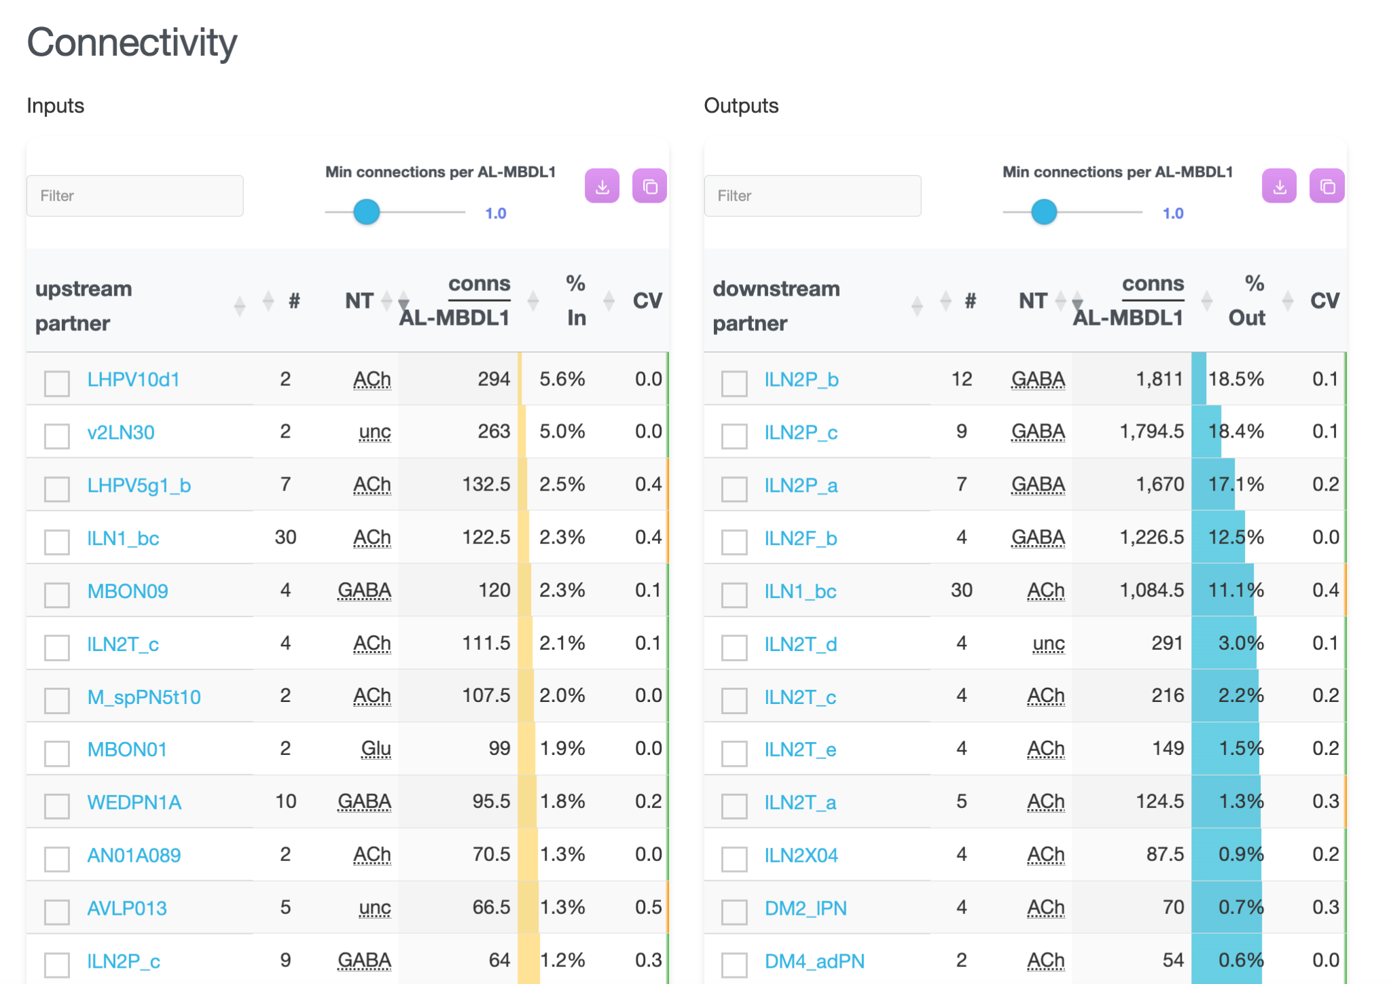Check the ILN2F_b row checkbox
The image size is (1391, 984).
[x=734, y=542]
